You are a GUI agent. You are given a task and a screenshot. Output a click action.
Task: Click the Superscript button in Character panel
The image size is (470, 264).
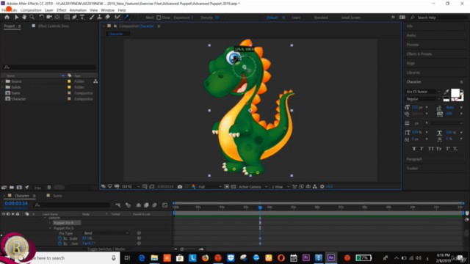[447, 149]
